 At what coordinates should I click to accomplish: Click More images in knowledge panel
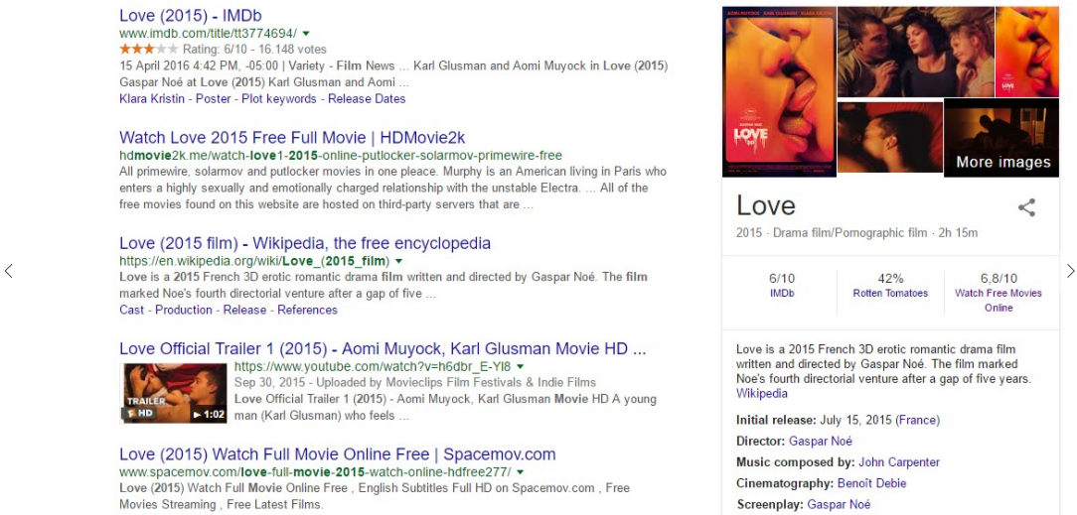pos(1001,138)
